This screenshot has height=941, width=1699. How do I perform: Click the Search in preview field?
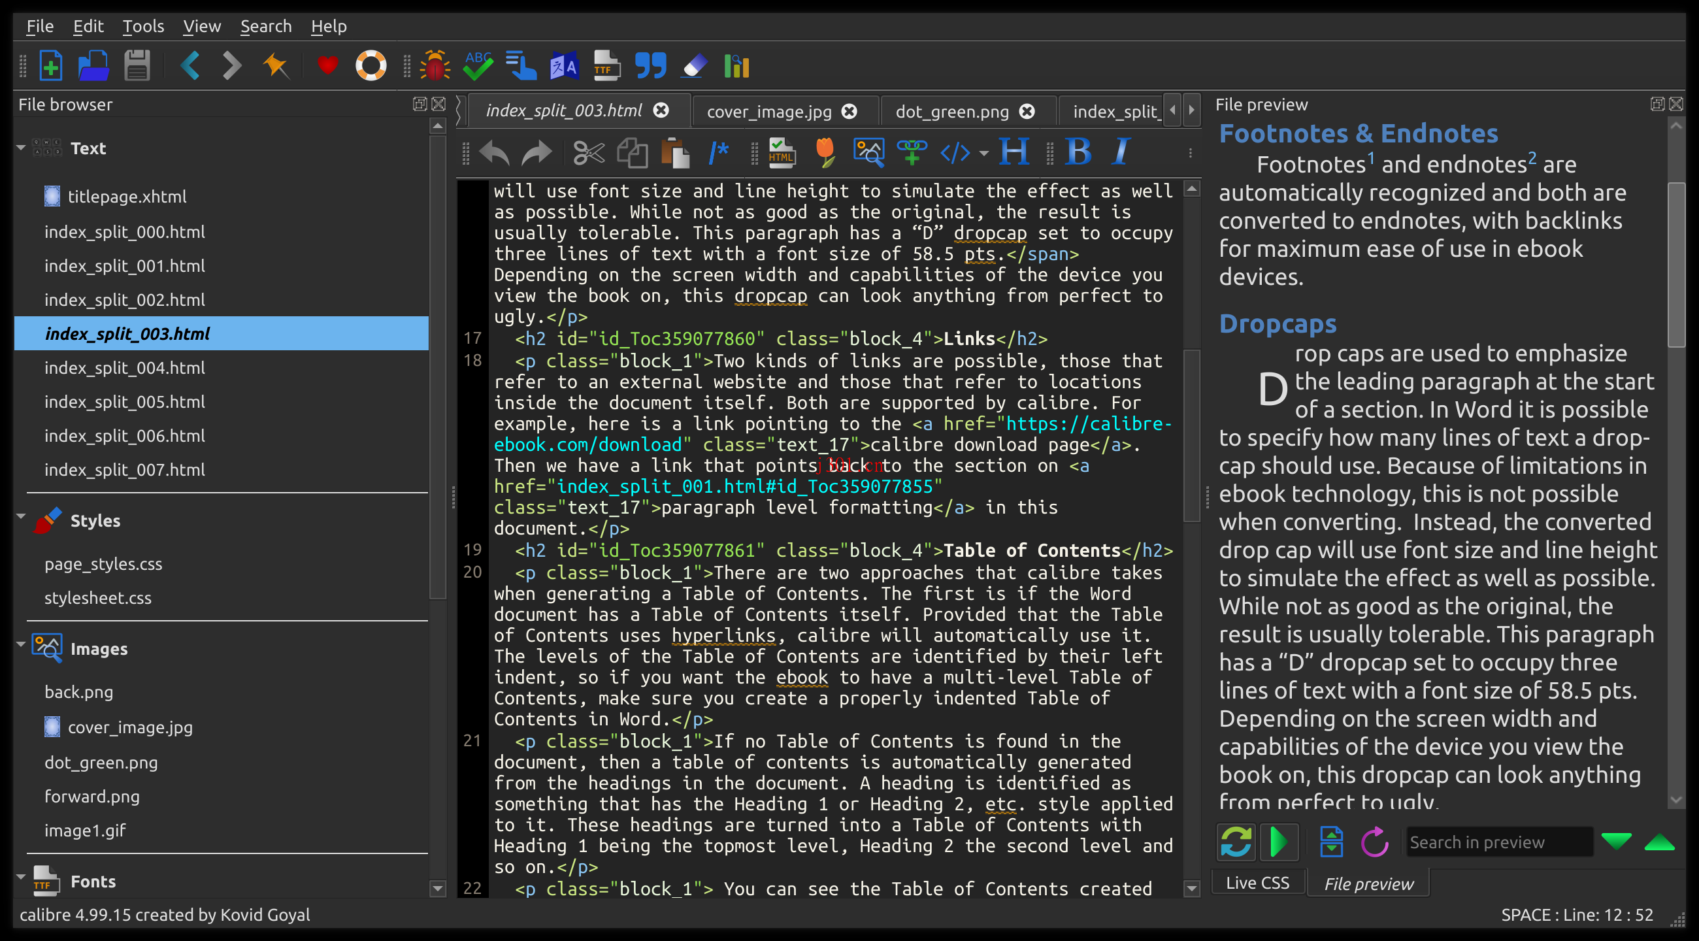click(x=1500, y=842)
